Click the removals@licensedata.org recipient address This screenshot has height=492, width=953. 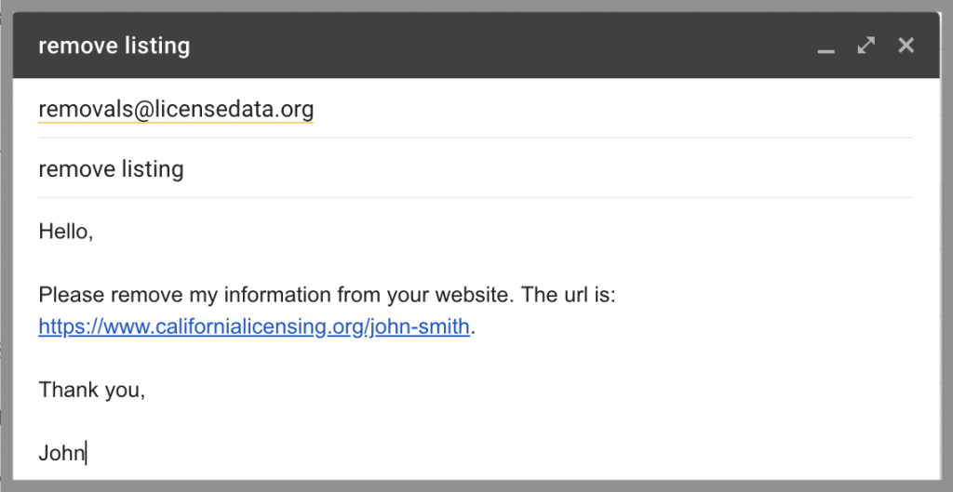(x=176, y=110)
